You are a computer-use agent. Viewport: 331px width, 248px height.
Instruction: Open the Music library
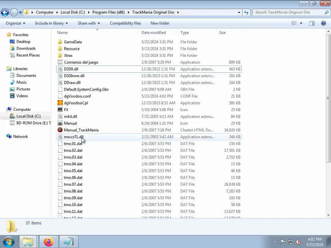click(22, 82)
